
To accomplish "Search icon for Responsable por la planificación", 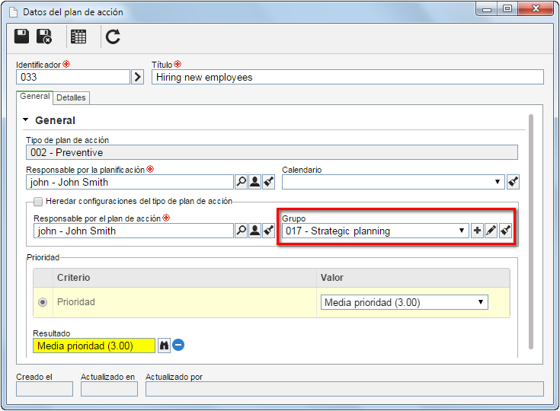I will click(x=241, y=182).
